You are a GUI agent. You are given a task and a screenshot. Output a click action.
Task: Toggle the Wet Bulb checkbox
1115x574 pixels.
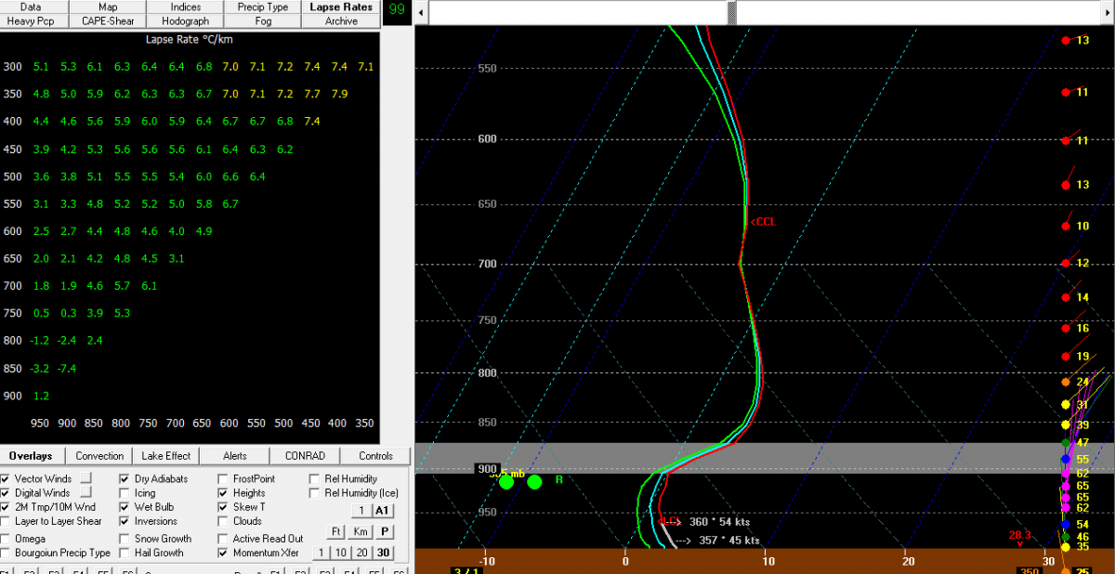tap(126, 507)
